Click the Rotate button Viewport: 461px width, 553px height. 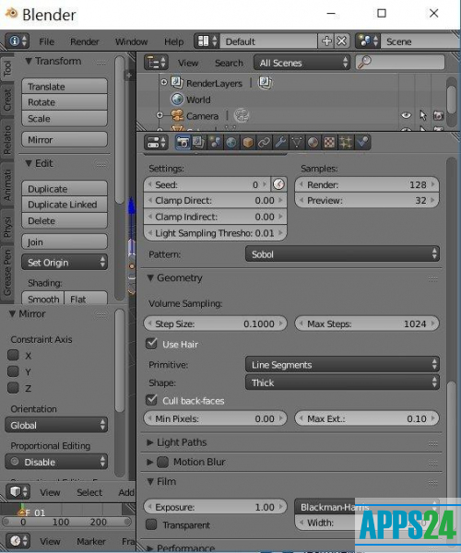[65, 102]
